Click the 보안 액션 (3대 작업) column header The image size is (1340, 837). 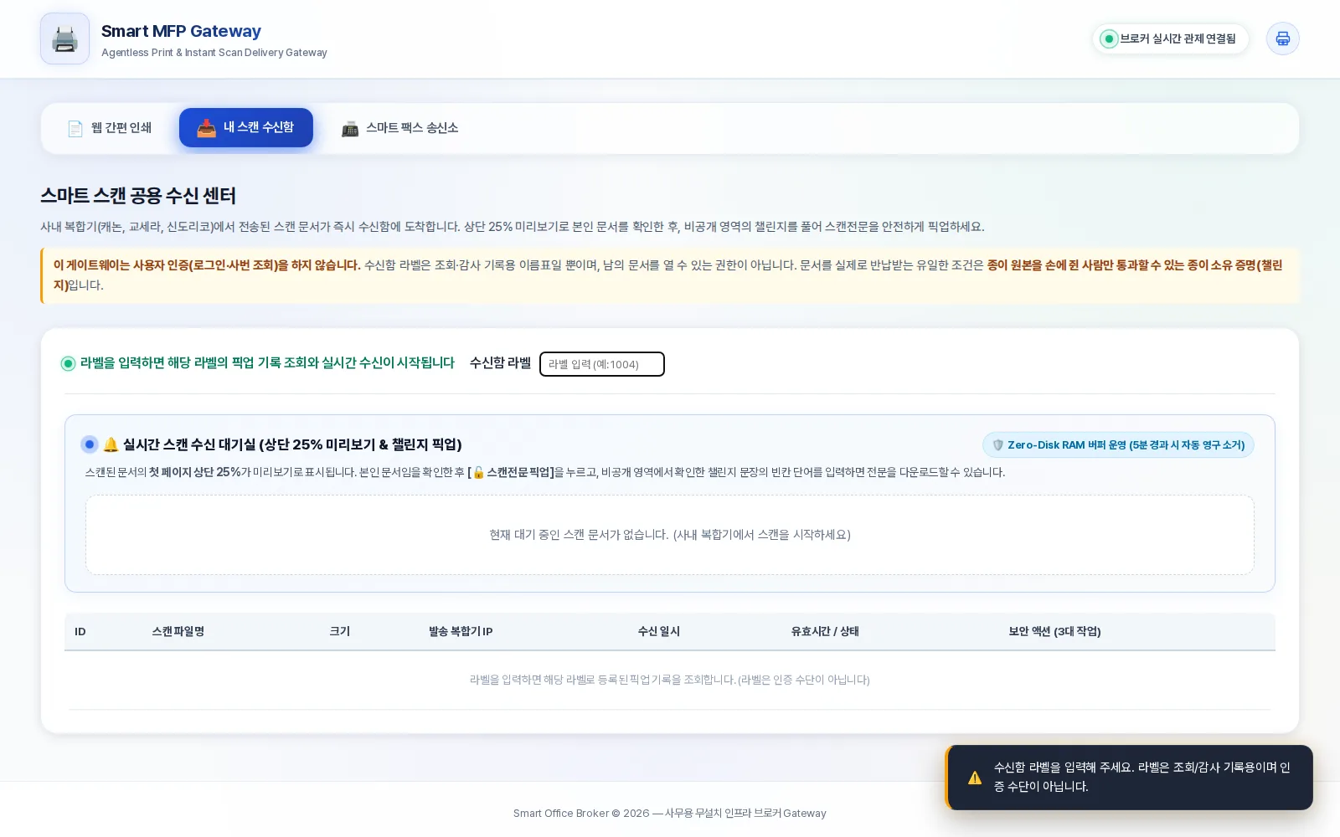1054,632
